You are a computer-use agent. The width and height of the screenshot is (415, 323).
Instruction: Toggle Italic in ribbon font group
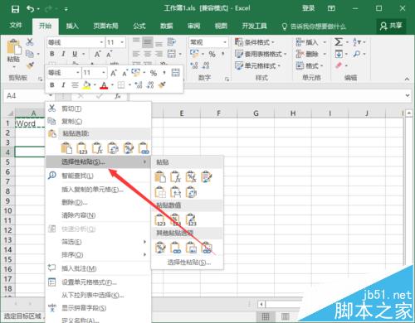pyautogui.click(x=63, y=54)
